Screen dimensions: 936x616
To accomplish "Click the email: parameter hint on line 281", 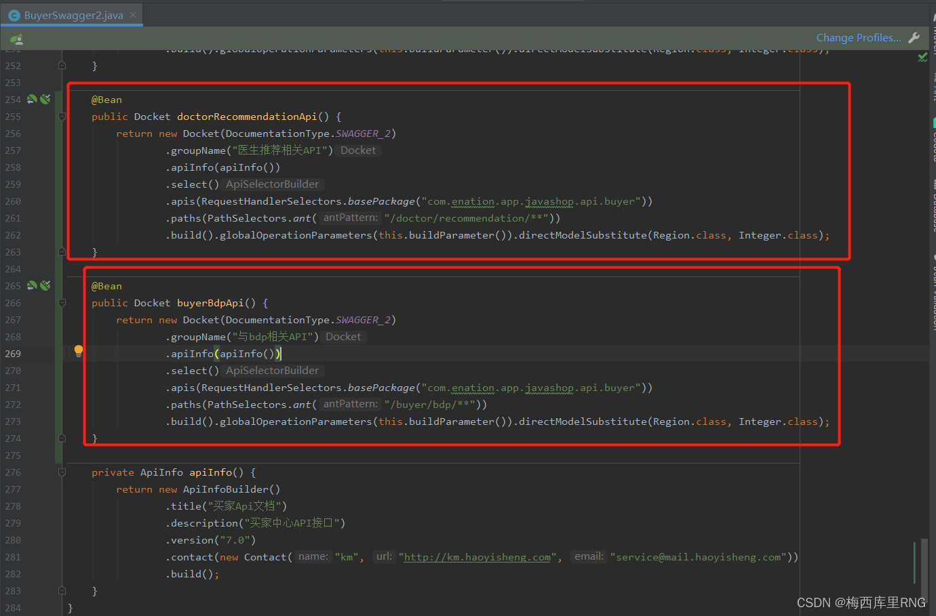I will (x=589, y=557).
